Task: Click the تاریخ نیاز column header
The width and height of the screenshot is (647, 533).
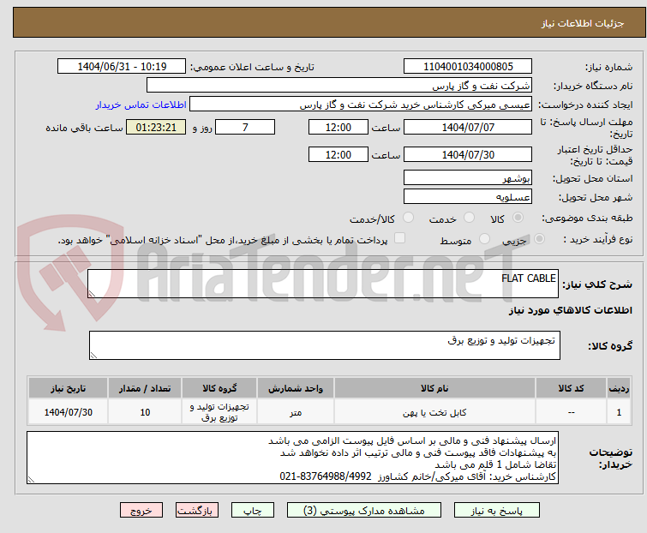Action: click(x=68, y=388)
